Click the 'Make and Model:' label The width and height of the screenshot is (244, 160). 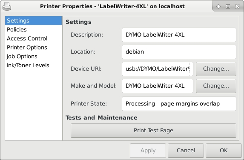coord(94,86)
